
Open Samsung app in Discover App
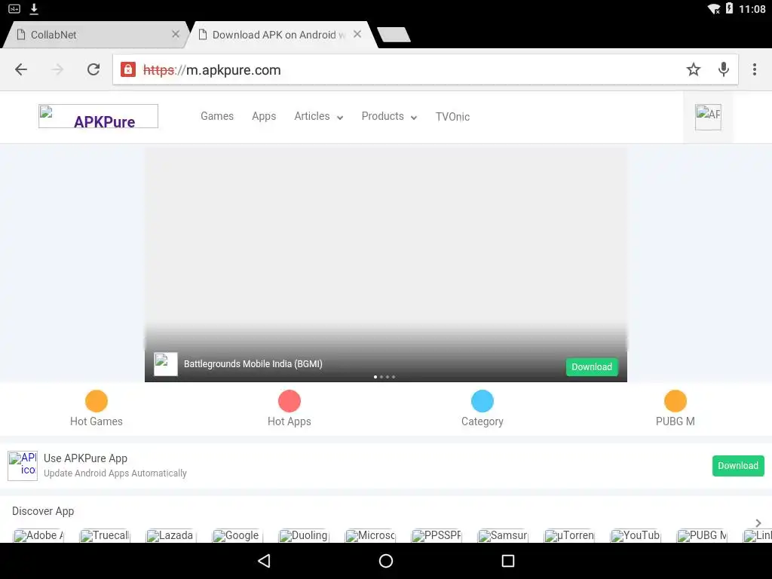point(503,535)
